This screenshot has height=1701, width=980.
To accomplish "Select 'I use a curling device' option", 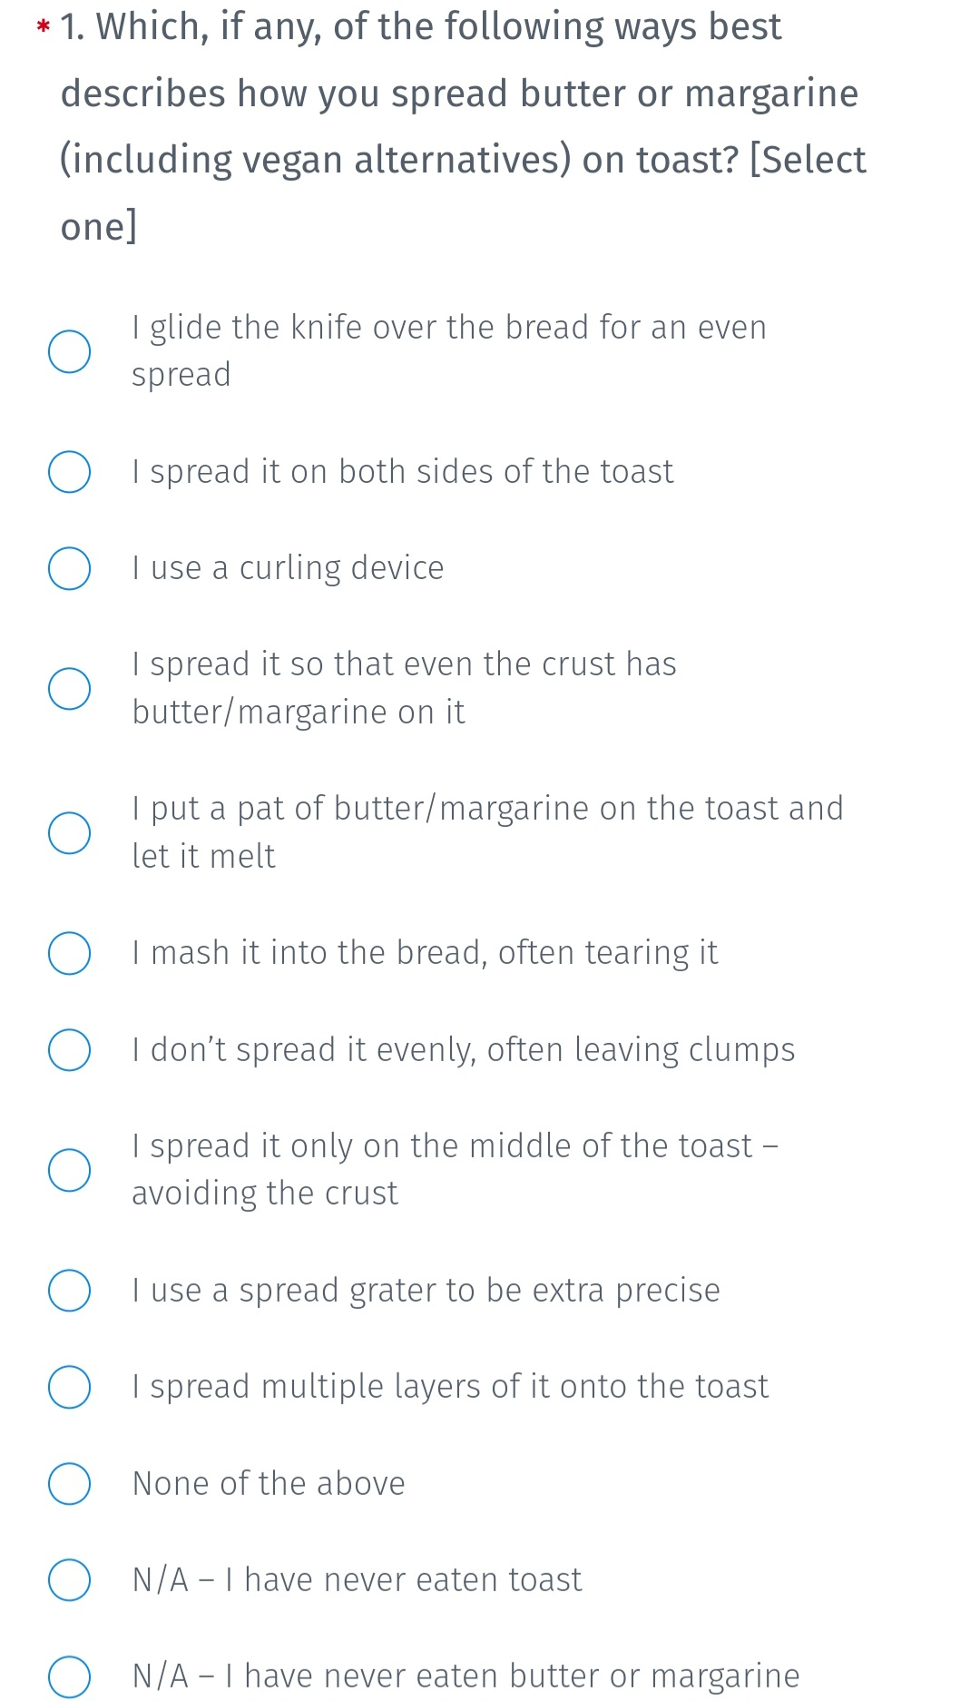I will click(69, 568).
